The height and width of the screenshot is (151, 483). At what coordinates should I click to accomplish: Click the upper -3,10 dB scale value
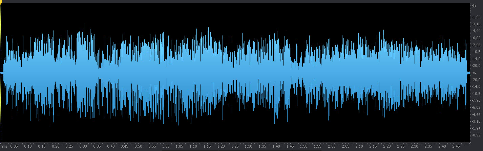tap(476, 24)
